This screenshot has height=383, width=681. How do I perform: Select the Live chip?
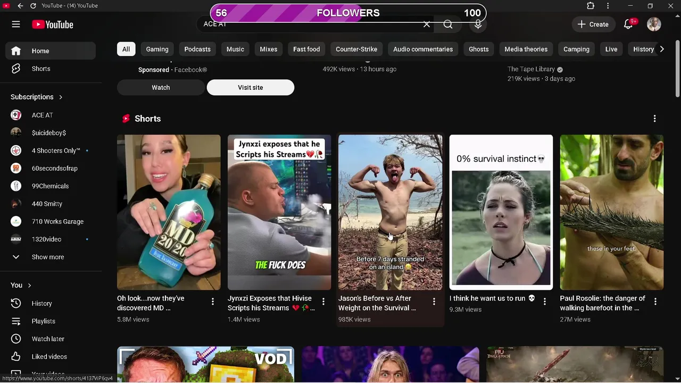611,49
